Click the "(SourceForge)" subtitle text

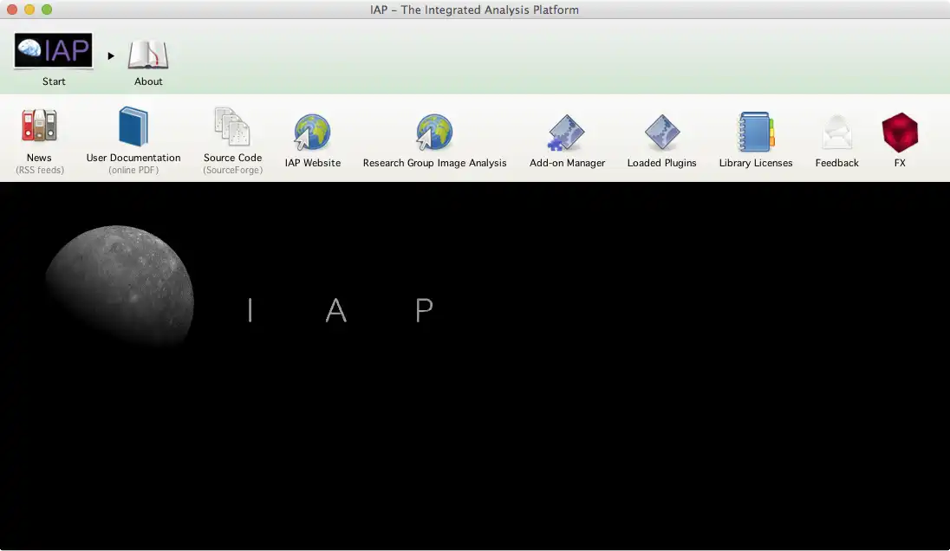click(x=232, y=170)
